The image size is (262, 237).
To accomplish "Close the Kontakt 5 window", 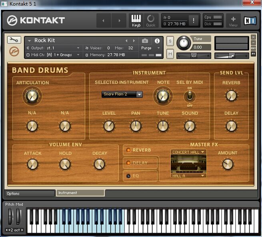I will tap(252, 2).
